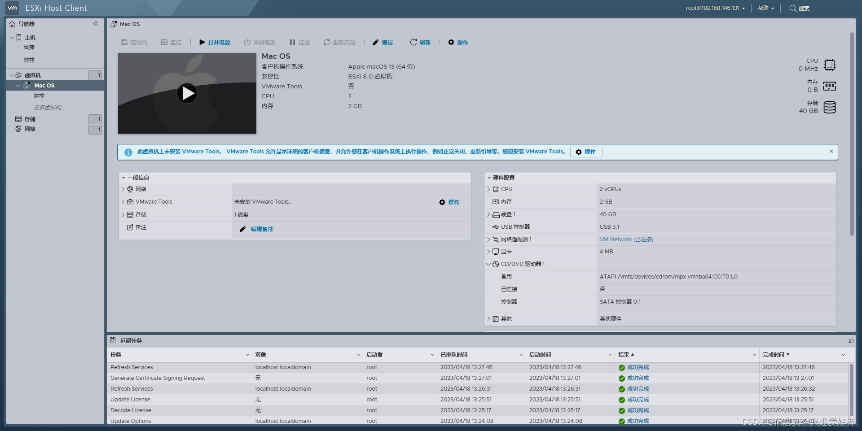This screenshot has width=862, height=431.
Task: Power on the virtual machine
Action: 215,42
